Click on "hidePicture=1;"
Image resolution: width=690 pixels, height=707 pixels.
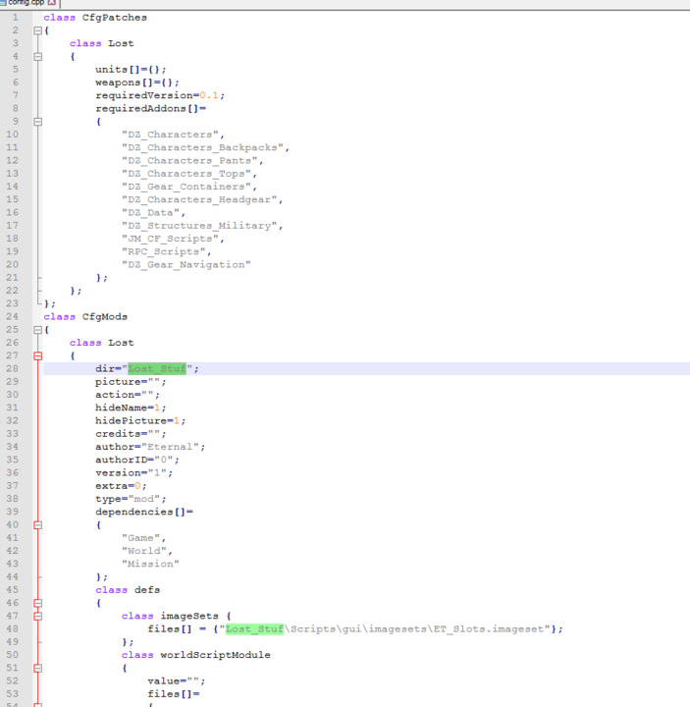[x=140, y=420]
